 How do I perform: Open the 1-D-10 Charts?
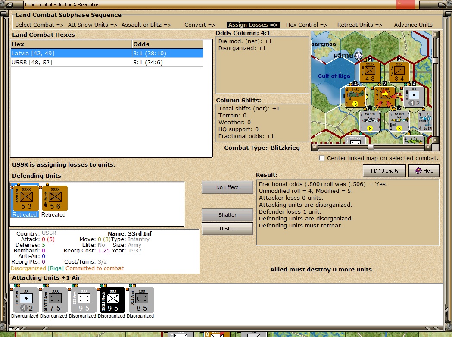tap(384, 171)
